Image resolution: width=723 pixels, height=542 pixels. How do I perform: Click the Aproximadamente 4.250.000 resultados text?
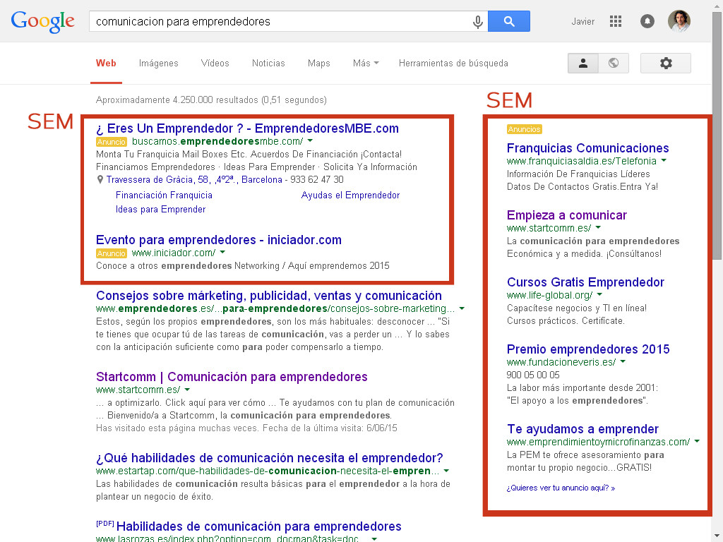pos(211,100)
